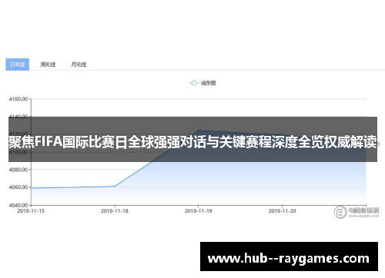Screen dimensions: 385x278
Task: Click the 2019-11-18 data point on the line
Action: point(115,187)
